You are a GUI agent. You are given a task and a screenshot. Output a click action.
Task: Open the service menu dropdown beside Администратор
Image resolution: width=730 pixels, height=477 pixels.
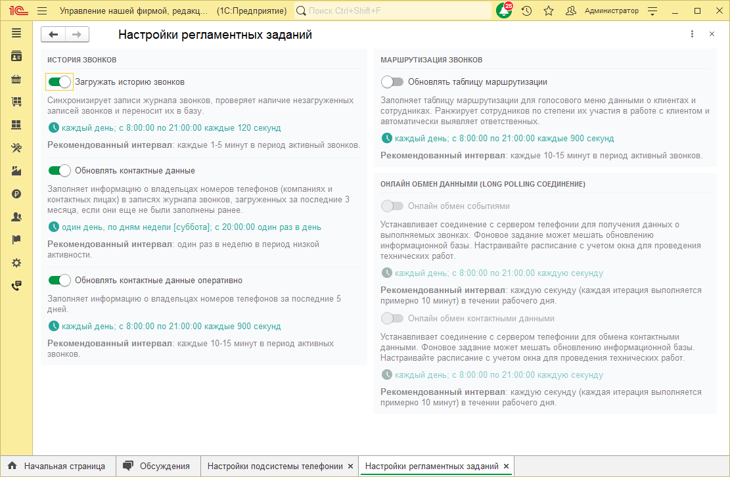[x=652, y=11]
